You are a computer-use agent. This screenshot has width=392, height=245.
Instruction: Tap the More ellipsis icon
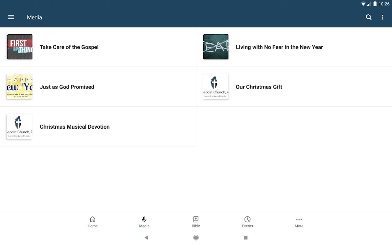tap(299, 219)
